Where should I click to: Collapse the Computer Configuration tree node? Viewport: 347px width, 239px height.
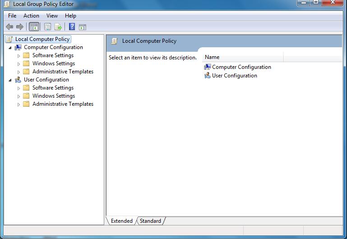tap(10, 48)
